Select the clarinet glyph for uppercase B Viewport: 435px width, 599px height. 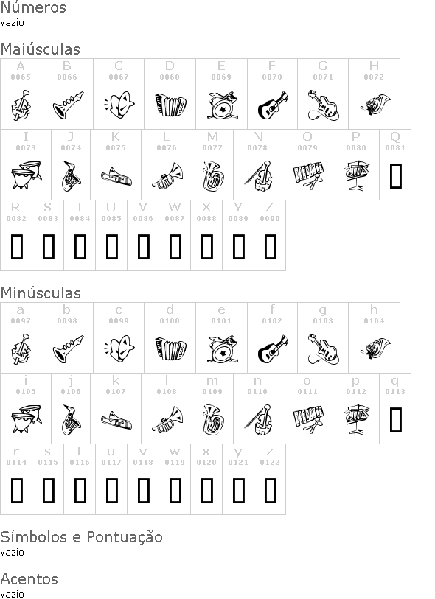[x=68, y=105]
